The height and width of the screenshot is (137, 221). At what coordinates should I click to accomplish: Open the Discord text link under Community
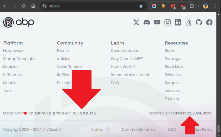[x=64, y=83]
